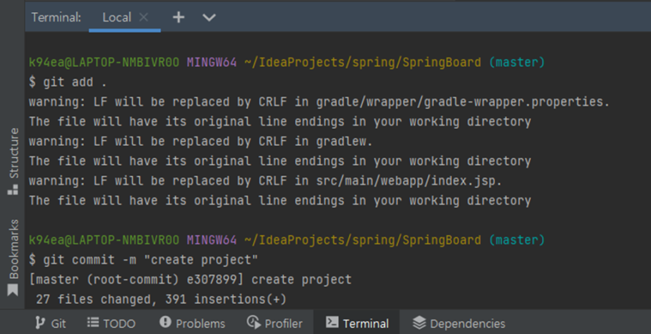The image size is (651, 334).
Task: Show the TODO tool window
Action: click(111, 323)
